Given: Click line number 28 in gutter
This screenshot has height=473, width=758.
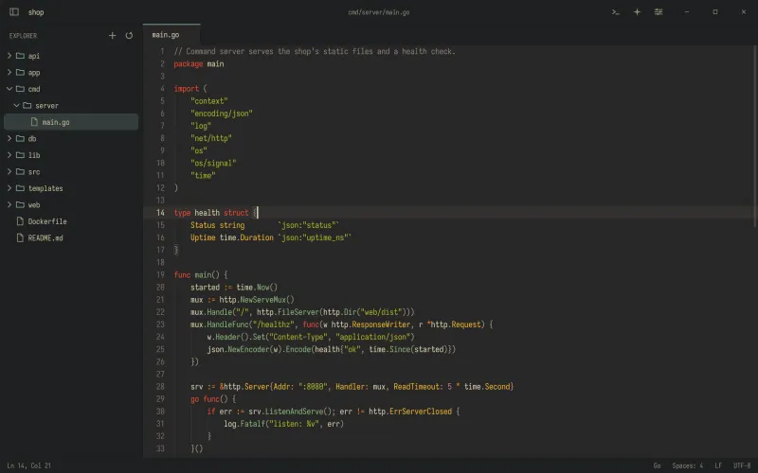Looking at the screenshot, I should 160,387.
